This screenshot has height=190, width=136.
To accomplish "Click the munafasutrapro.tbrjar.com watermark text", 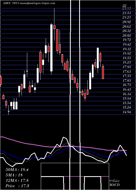I will click(38, 3).
